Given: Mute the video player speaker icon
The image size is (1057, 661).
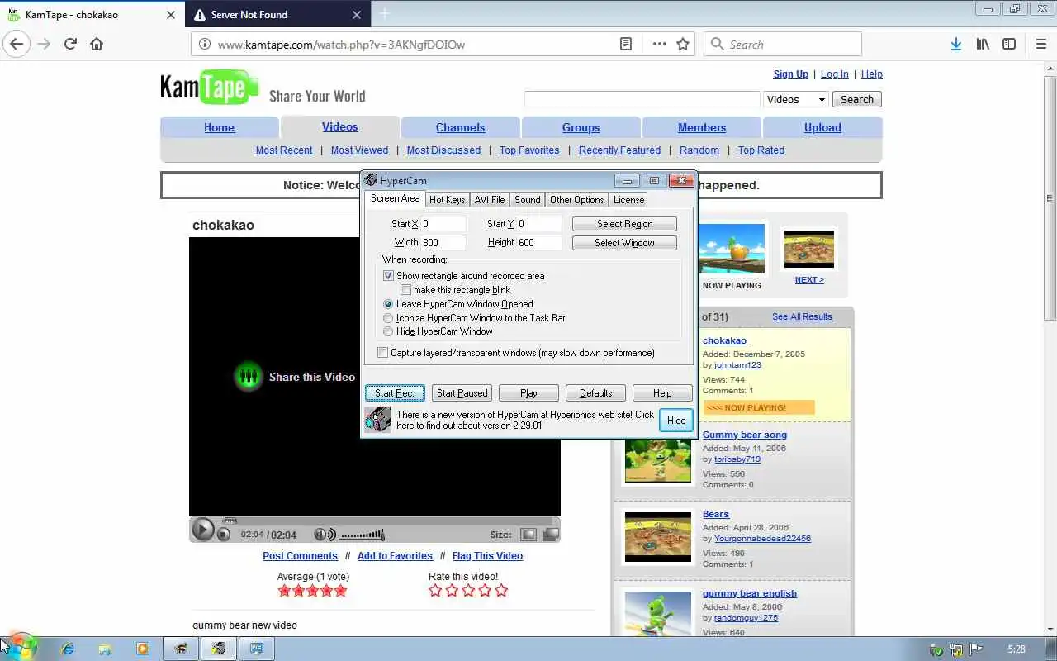Looking at the screenshot, I should coord(325,535).
